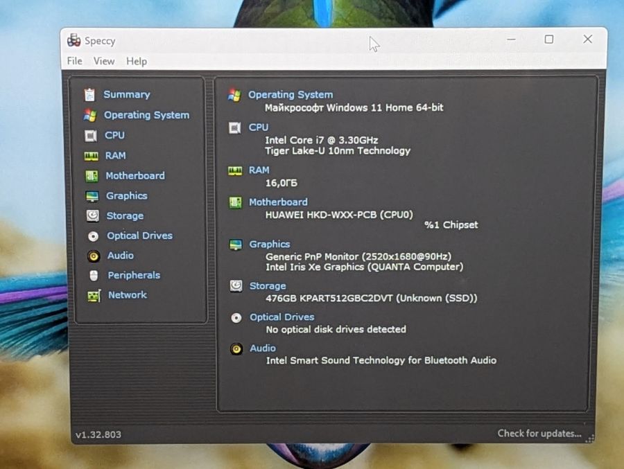Click the Graphics heading in summary panel
Viewport: 624px width, 469px height.
[x=270, y=245]
